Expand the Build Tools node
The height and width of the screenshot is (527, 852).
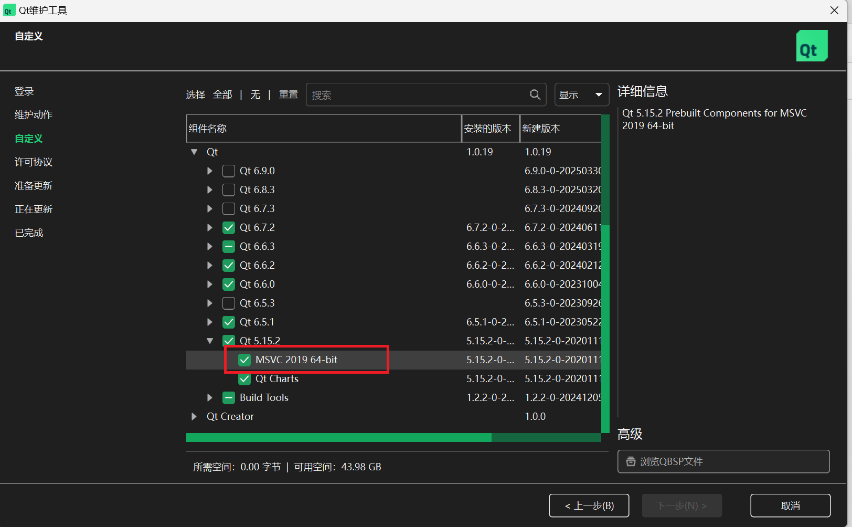click(x=210, y=397)
